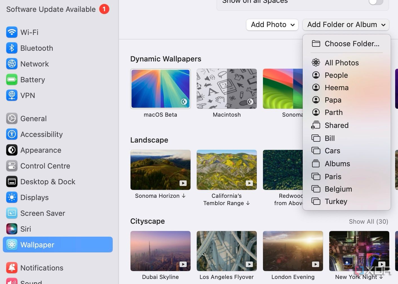
Task: Select the Siri icon
Action: (x=12, y=229)
